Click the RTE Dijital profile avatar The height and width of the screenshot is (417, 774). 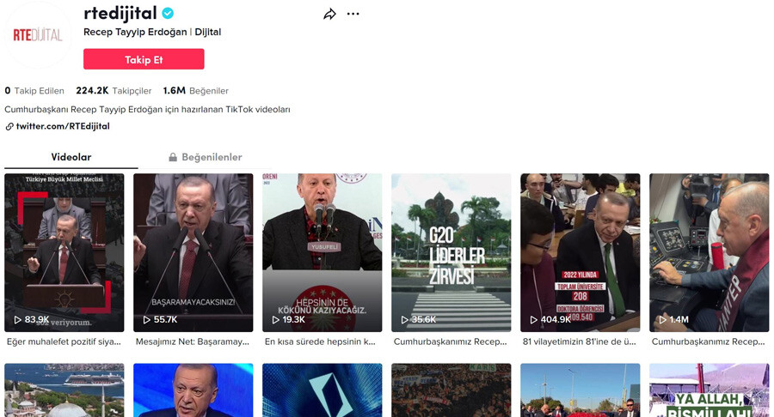click(38, 35)
